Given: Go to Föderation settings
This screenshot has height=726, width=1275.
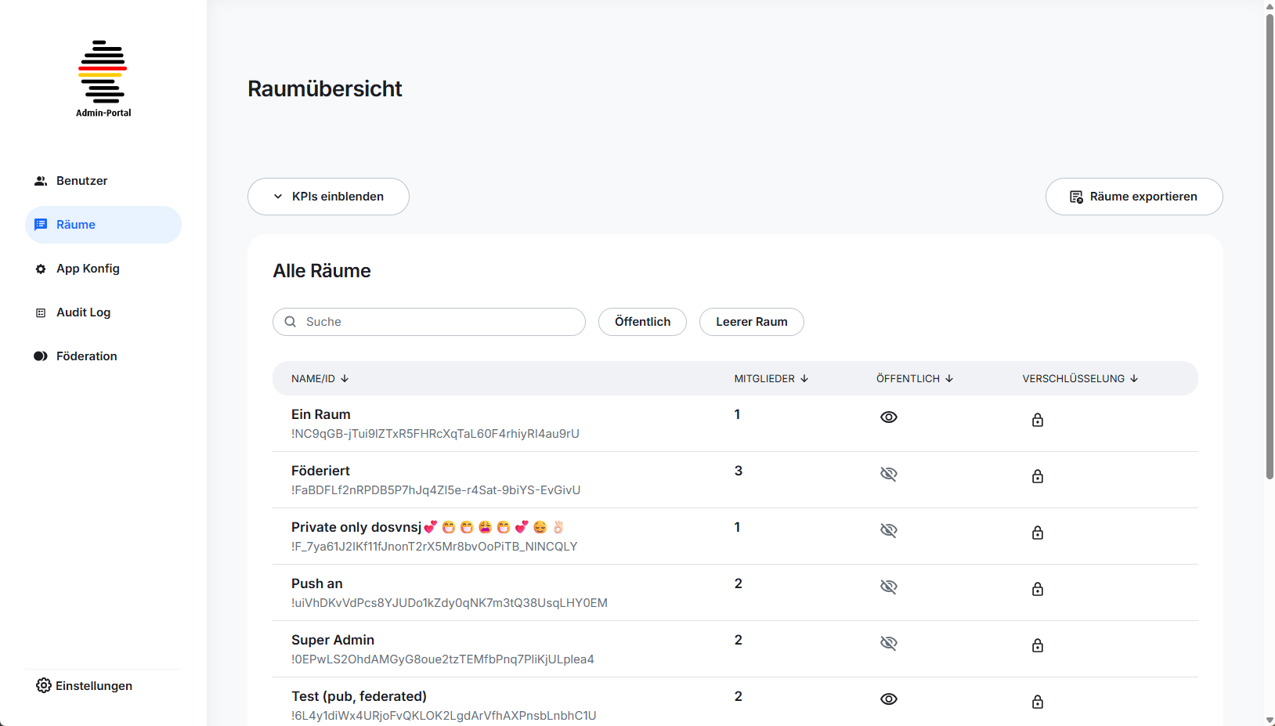Looking at the screenshot, I should [103, 356].
